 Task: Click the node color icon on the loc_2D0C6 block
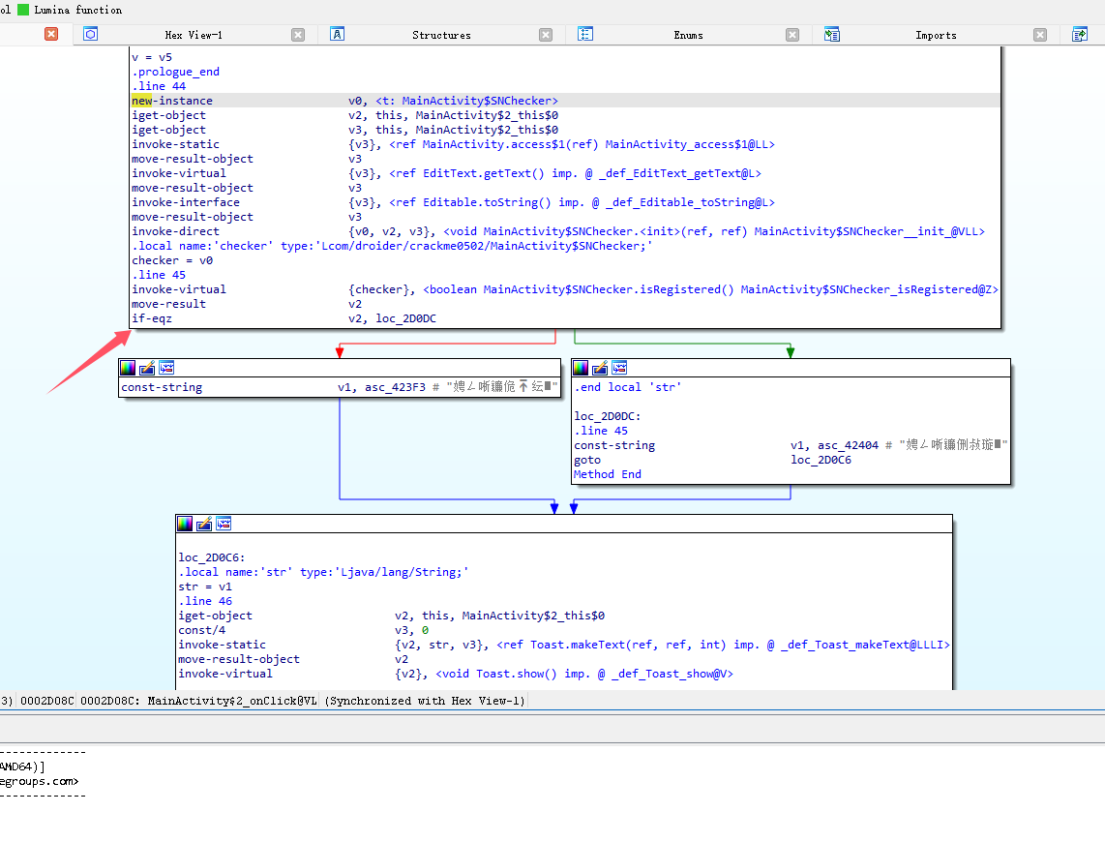(185, 524)
